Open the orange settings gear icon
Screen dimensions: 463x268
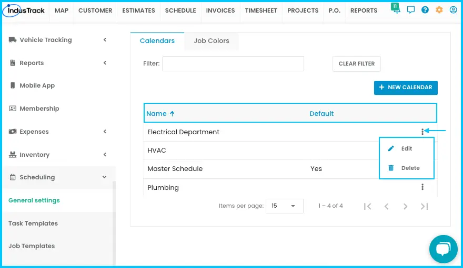pyautogui.click(x=439, y=10)
